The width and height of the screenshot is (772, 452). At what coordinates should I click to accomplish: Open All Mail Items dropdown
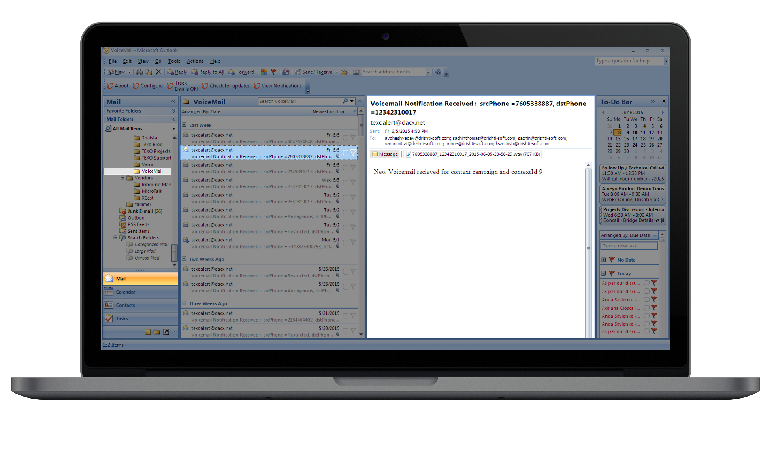click(x=173, y=129)
